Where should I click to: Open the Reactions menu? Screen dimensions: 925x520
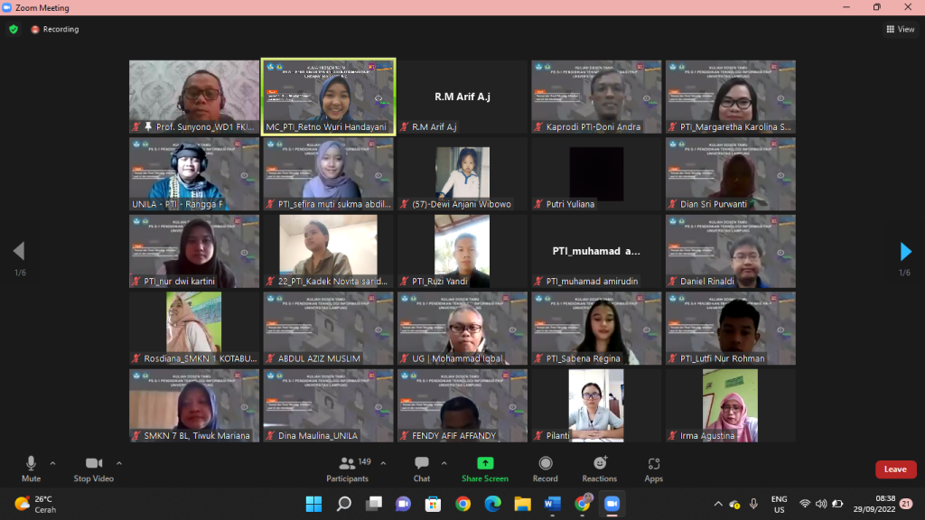[599, 468]
